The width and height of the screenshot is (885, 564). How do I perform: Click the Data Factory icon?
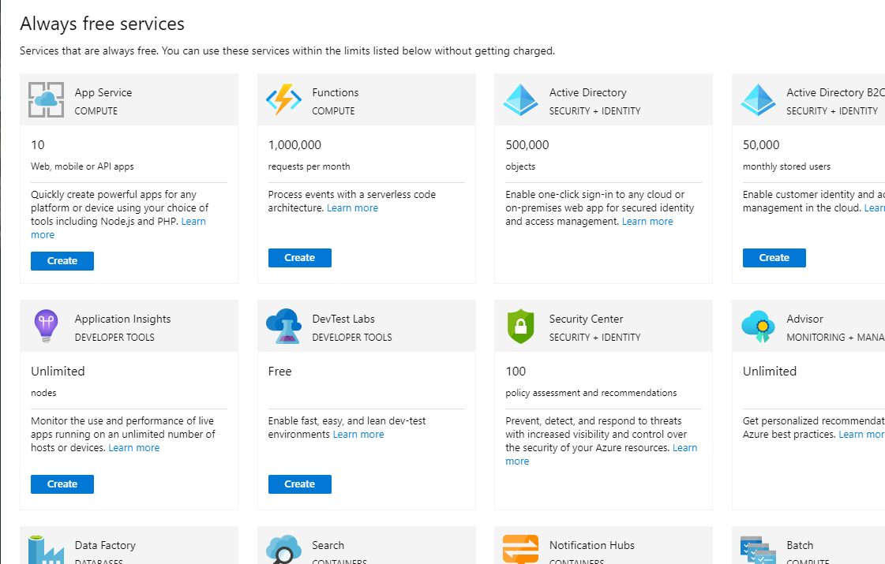47,550
